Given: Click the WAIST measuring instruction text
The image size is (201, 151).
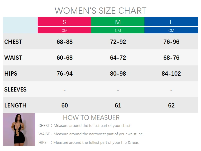Looking at the screenshot, I should click(91, 134).
